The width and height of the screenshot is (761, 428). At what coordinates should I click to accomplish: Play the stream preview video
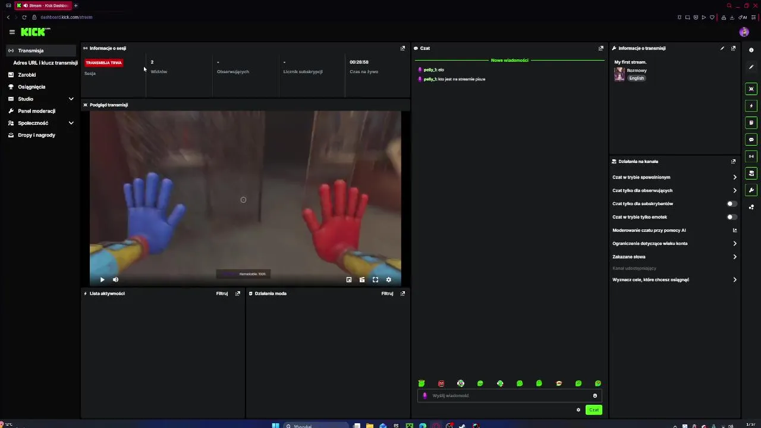coord(102,279)
